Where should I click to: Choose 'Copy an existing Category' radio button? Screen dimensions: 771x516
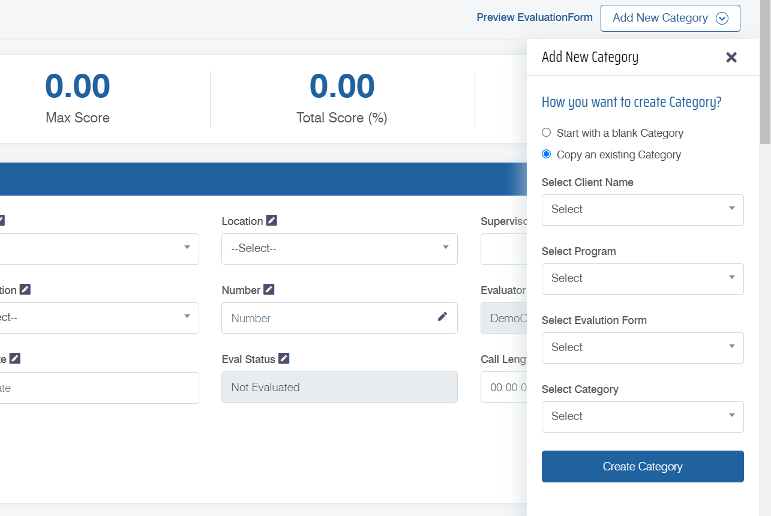point(546,154)
